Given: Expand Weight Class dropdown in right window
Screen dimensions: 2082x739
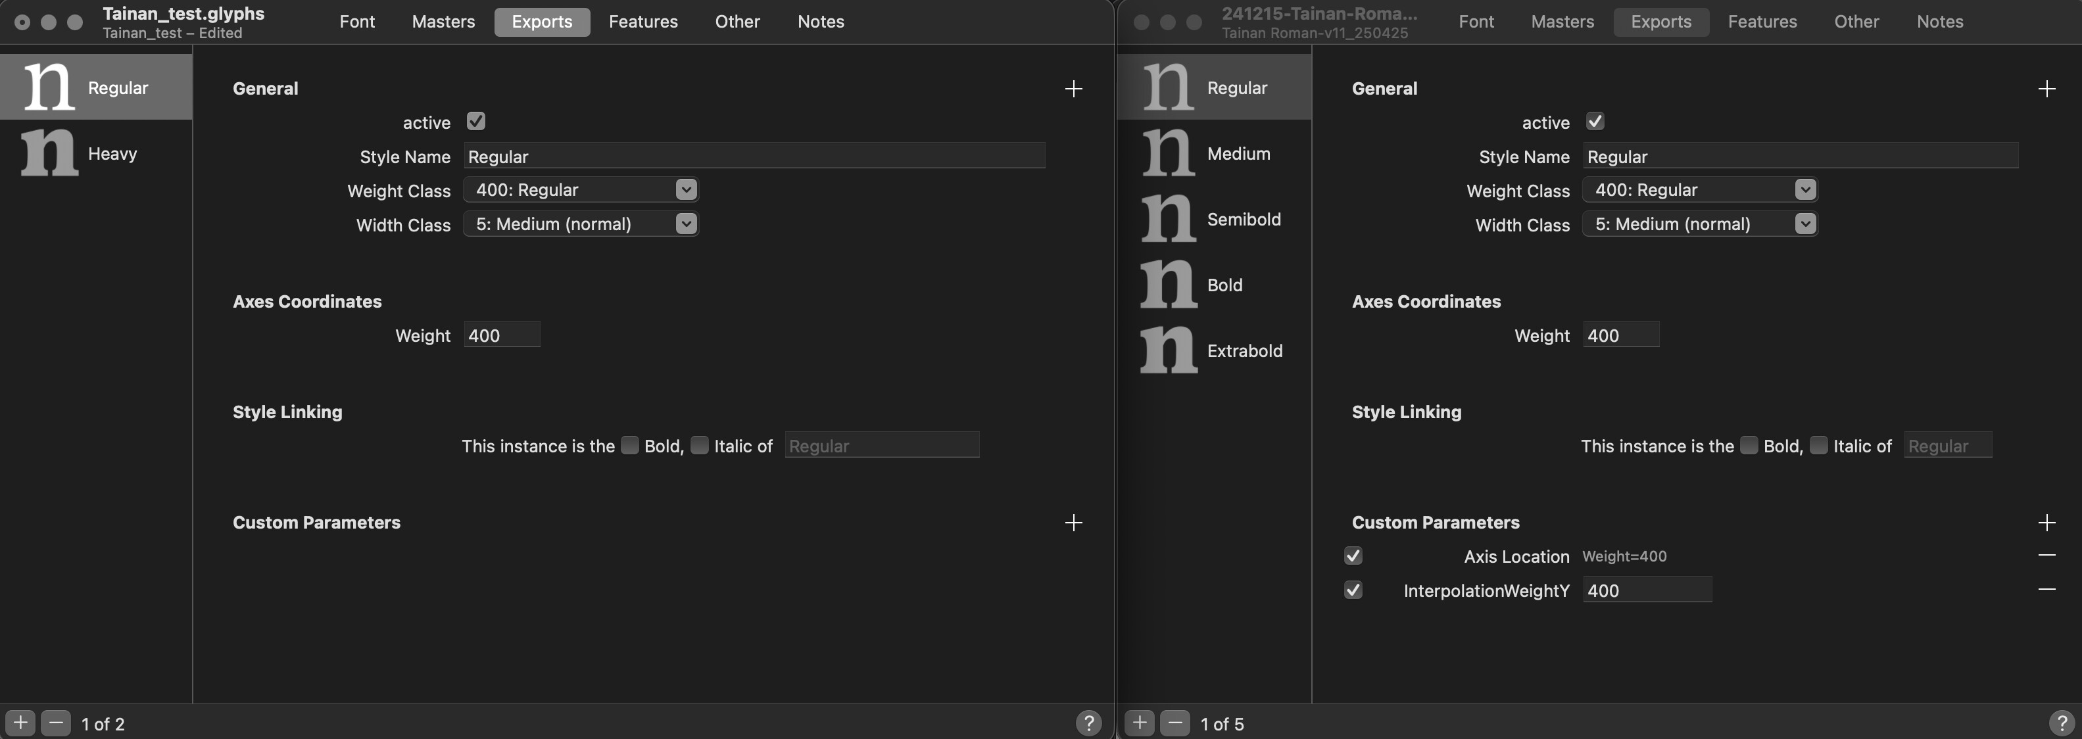Looking at the screenshot, I should [1700, 190].
